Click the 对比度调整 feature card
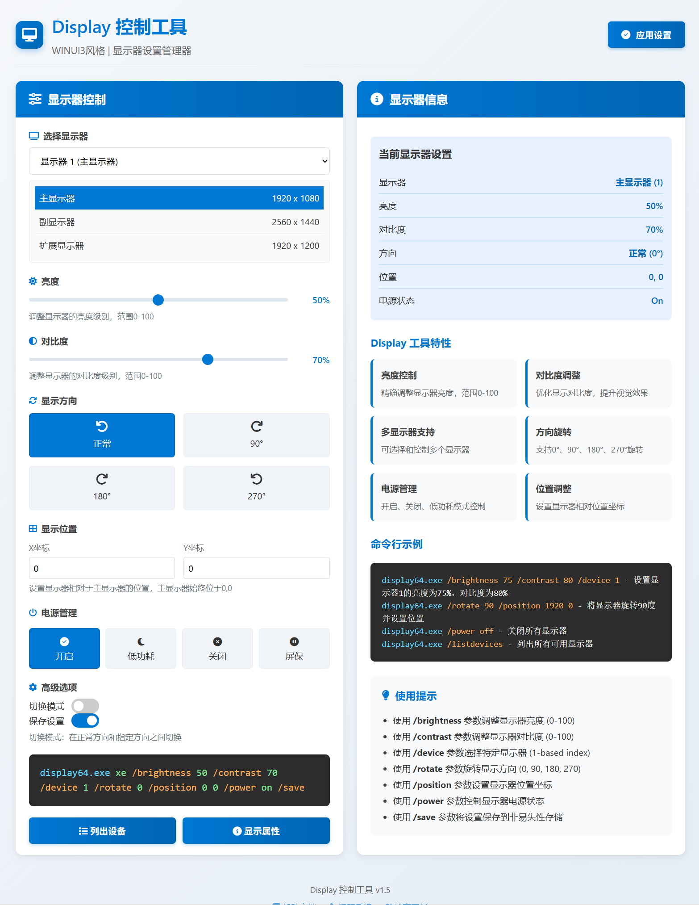Screen dimensions: 699x905 coord(599,383)
